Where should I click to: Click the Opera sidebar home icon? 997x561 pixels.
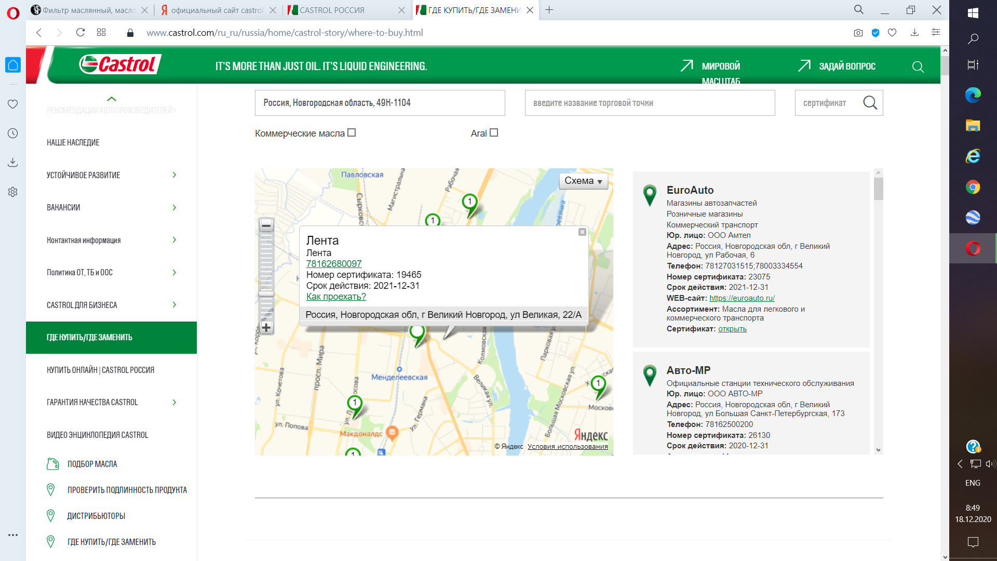point(13,65)
